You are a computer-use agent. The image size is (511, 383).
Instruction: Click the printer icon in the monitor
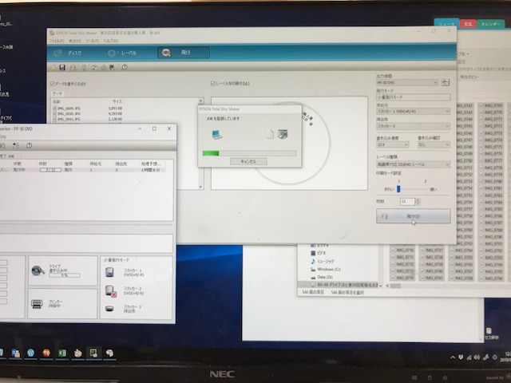[37, 304]
